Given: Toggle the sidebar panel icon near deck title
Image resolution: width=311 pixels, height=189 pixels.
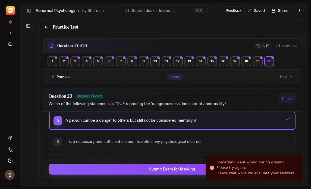Looking at the screenshot, I should (x=29, y=11).
